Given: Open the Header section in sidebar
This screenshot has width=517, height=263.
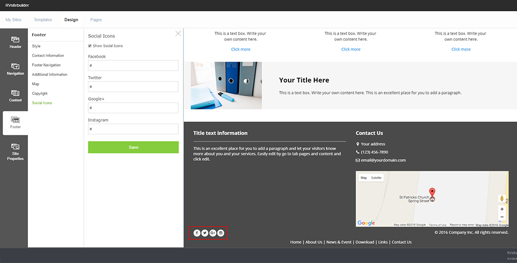Looking at the screenshot, I should pos(15,42).
